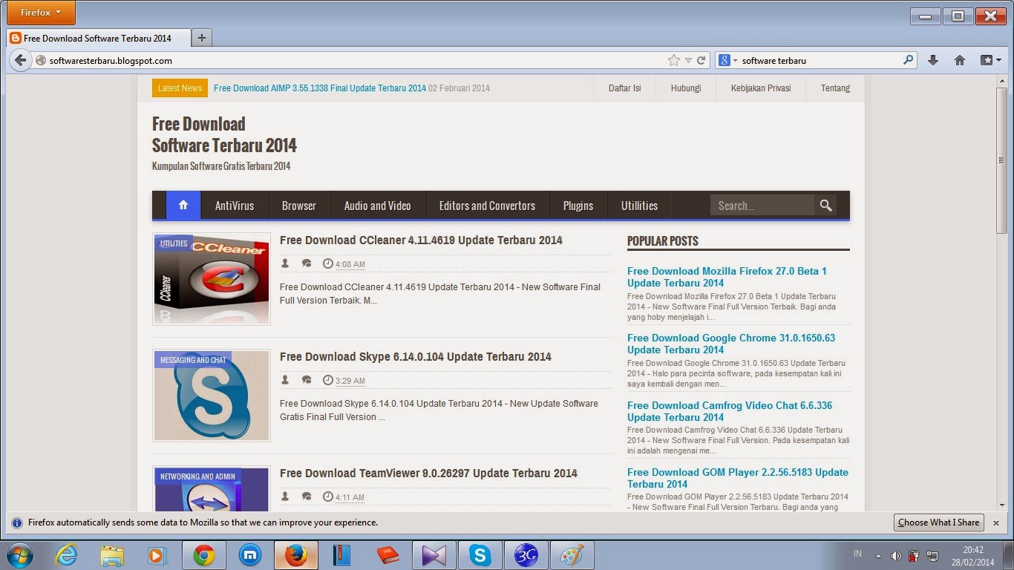This screenshot has width=1014, height=570.
Task: Open the Google search engine dropdown
Action: [x=730, y=60]
